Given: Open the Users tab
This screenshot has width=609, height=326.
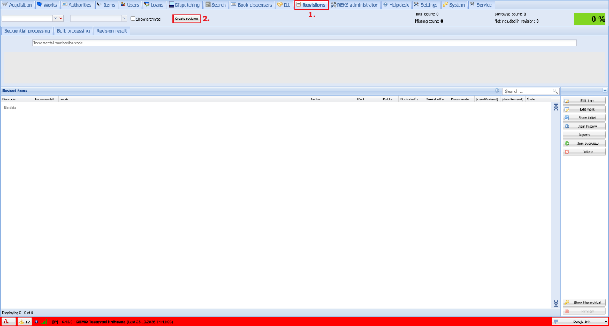Looking at the screenshot, I should click(130, 5).
